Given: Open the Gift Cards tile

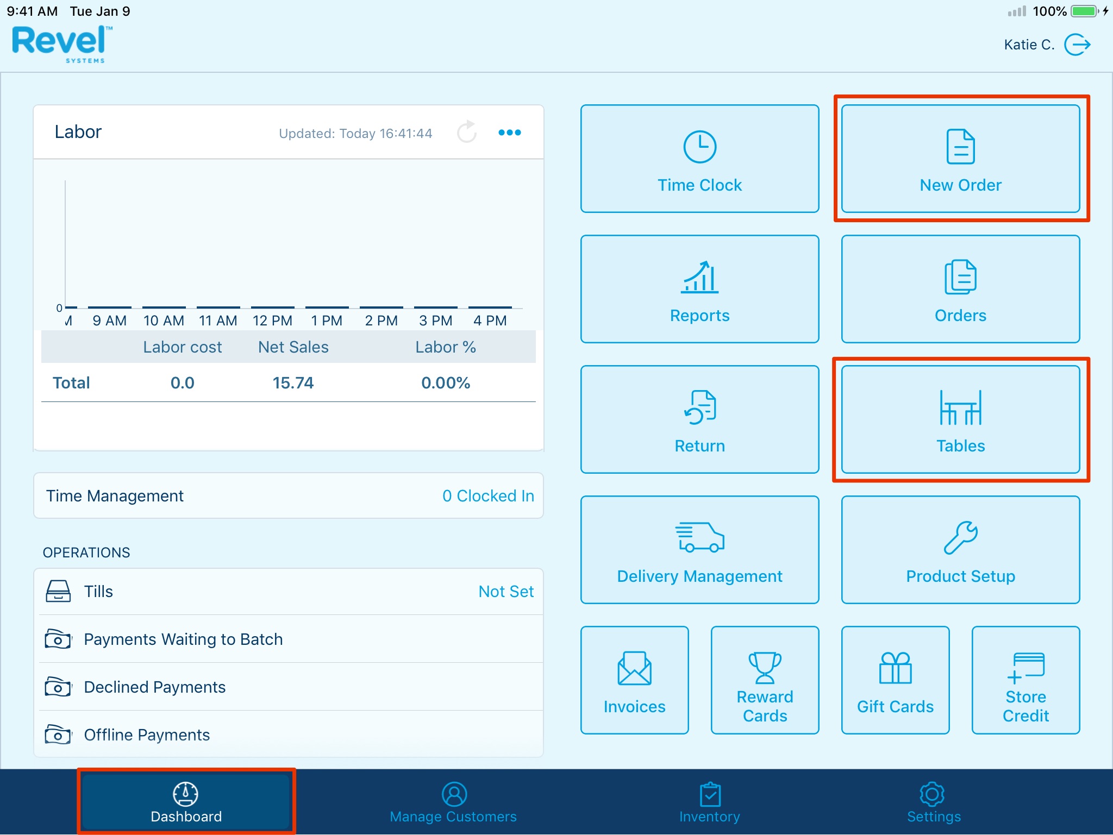Looking at the screenshot, I should tap(895, 680).
